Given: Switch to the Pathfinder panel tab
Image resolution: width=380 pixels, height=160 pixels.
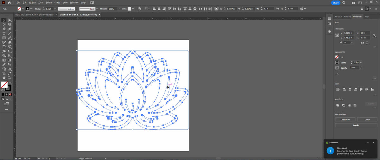Looking at the screenshot, I should pos(348,16).
